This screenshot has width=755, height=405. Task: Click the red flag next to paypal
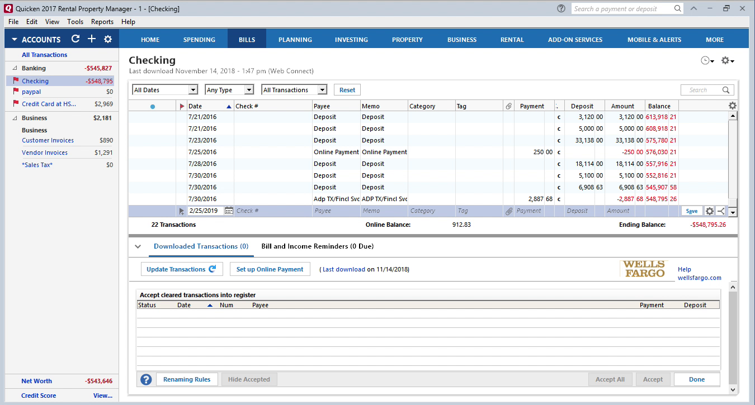pos(16,92)
